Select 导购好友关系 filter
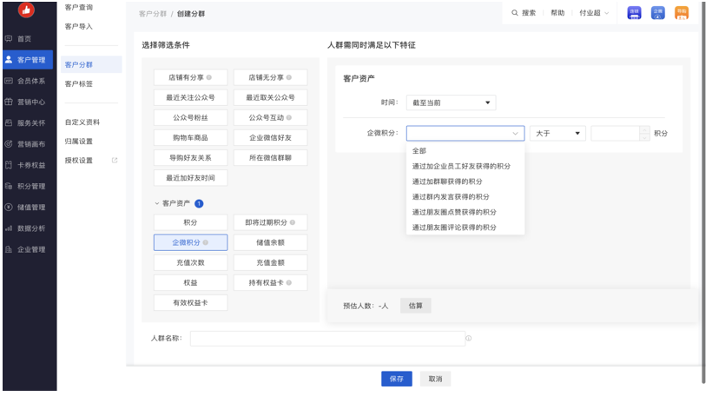Screen dimensions: 712x396 190,157
